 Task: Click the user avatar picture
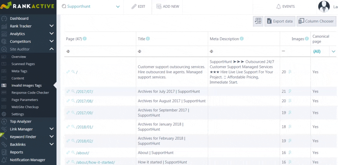pos(324,6)
